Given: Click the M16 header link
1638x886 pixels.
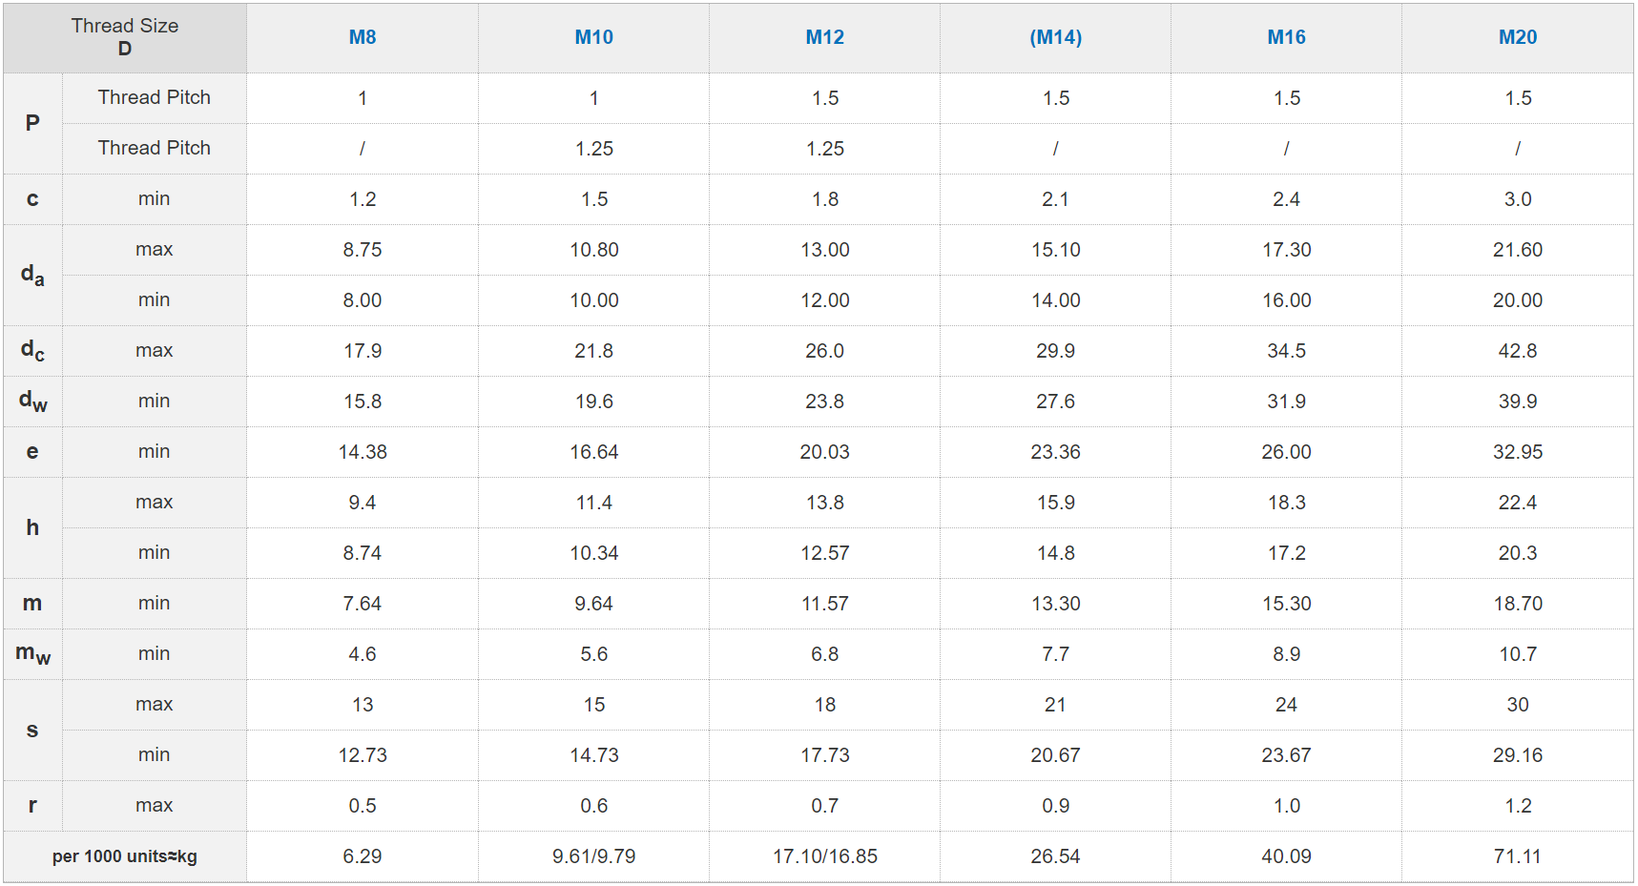Looking at the screenshot, I should (x=1286, y=37).
